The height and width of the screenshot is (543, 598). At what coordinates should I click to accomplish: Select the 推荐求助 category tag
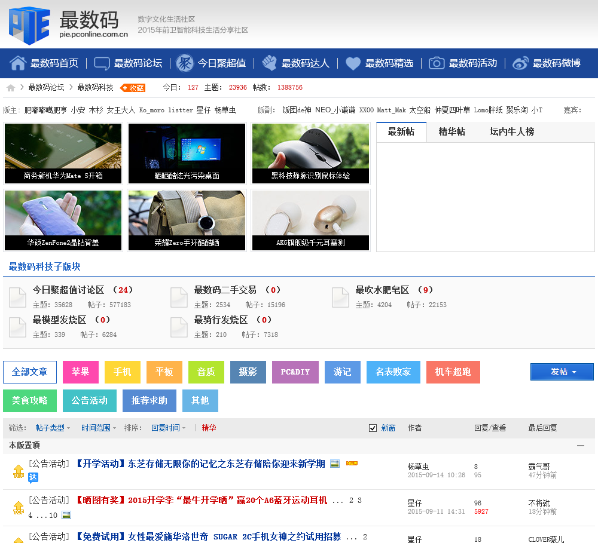(x=149, y=400)
